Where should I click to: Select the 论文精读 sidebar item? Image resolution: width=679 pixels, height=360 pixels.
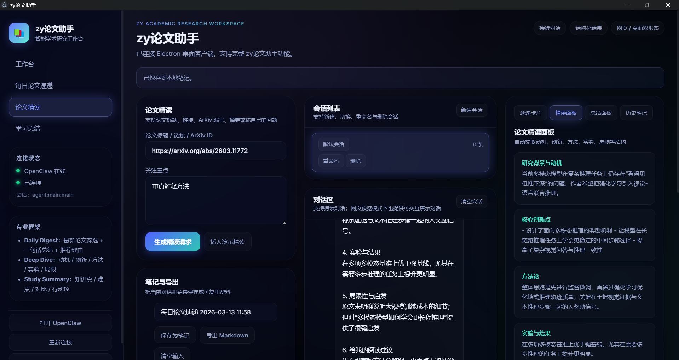click(61, 107)
